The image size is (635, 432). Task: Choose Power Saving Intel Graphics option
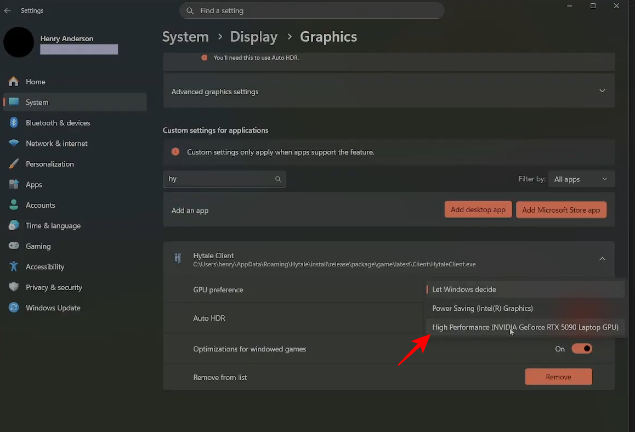483,308
